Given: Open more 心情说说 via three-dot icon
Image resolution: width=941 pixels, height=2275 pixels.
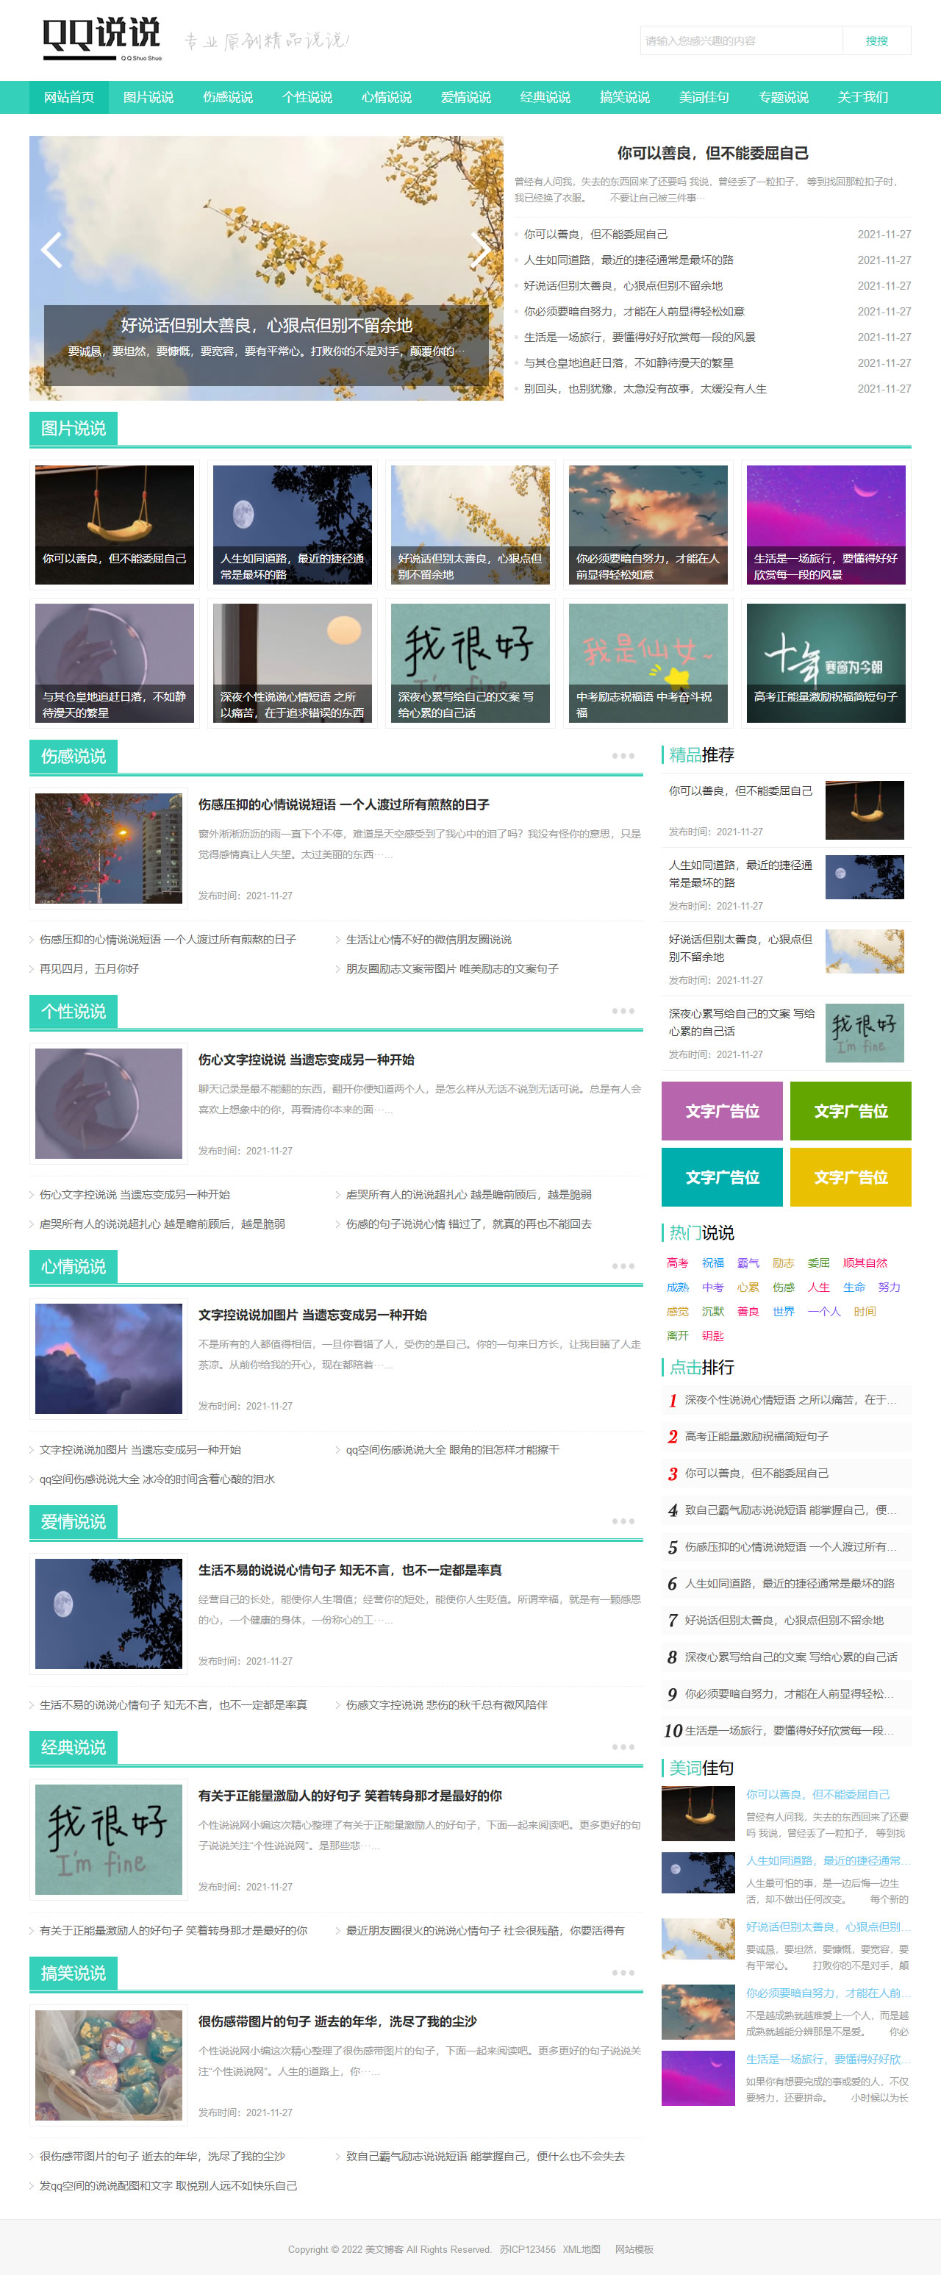Looking at the screenshot, I should coord(623,1266).
